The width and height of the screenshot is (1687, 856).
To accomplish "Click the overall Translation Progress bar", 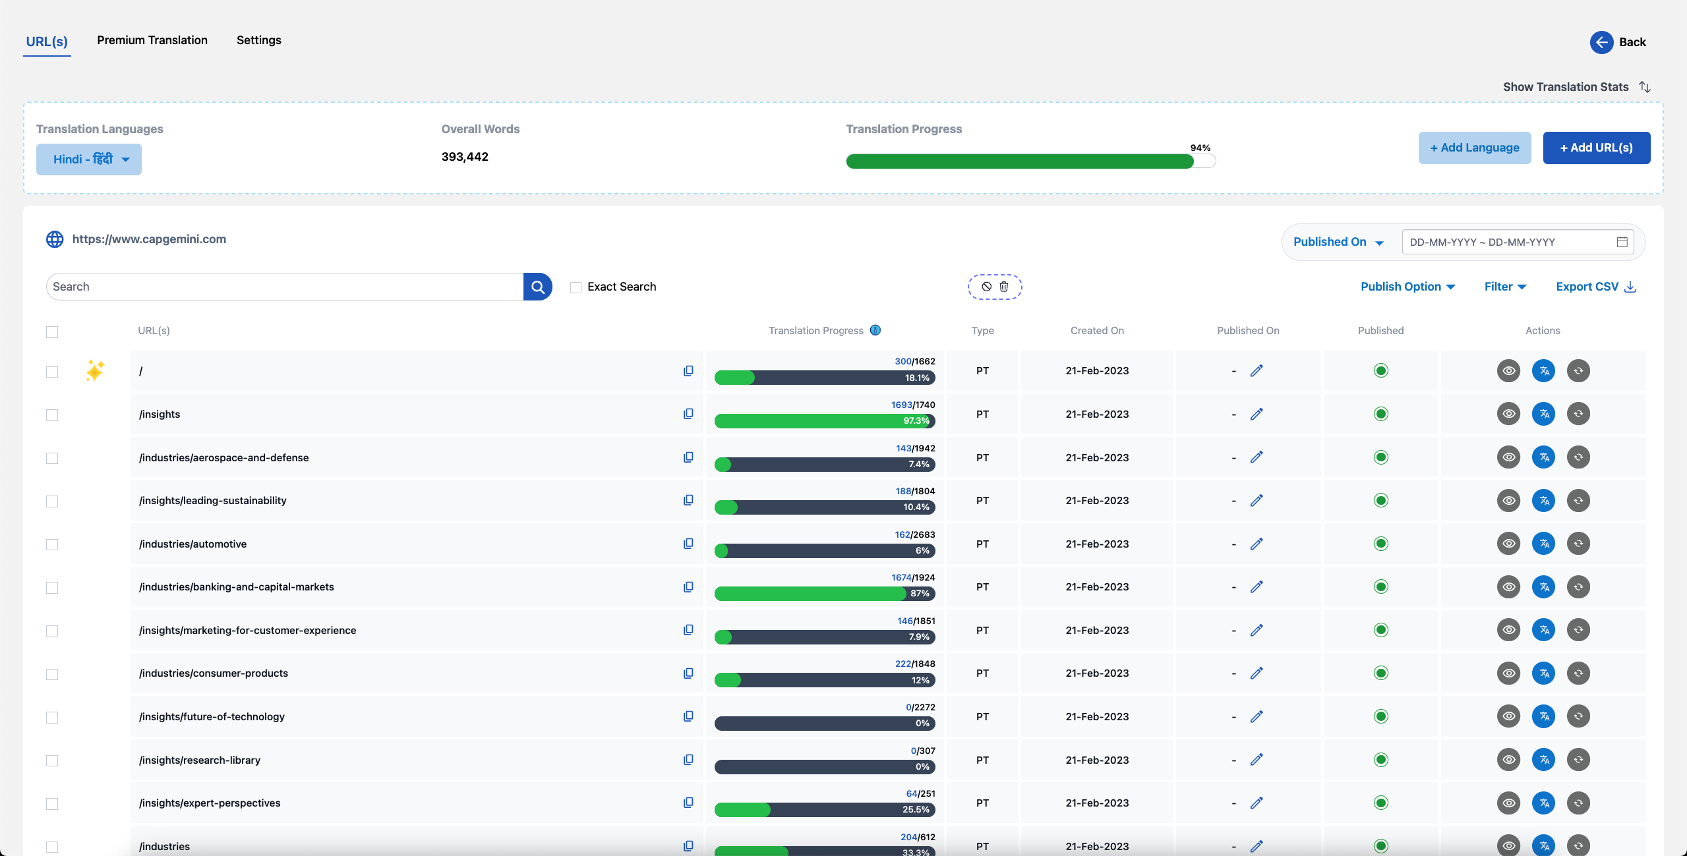I will pos(1030,161).
